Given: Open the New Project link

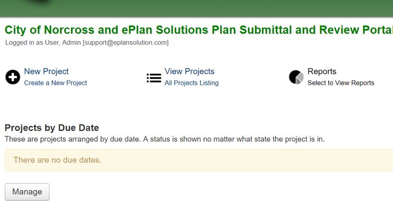Looking at the screenshot, I should (x=46, y=71).
